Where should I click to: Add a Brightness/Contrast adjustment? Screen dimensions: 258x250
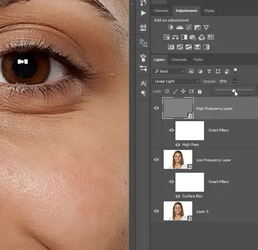171,27
